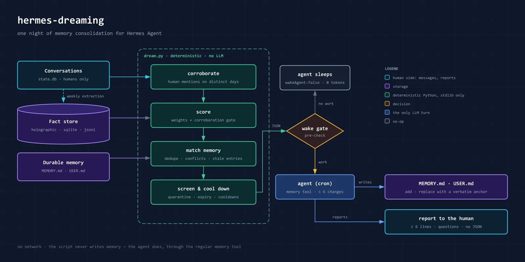Select the corroborate step box
This screenshot has height=262, width=525.
(x=203, y=77)
